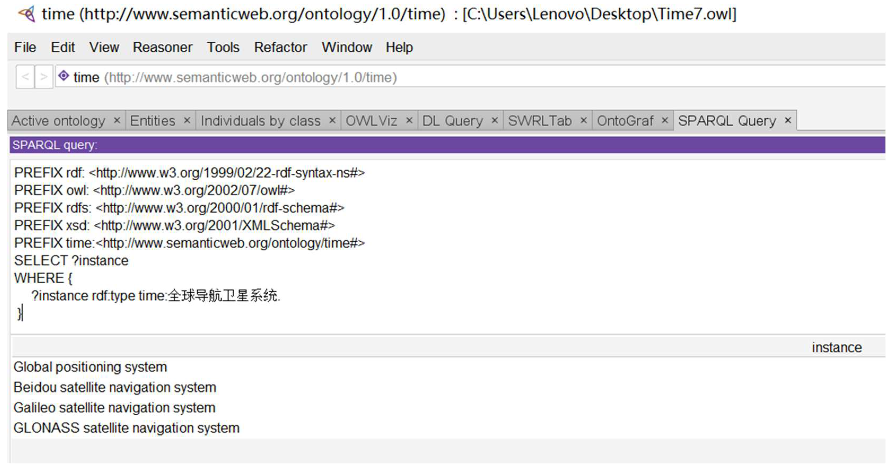Viewport: 893px width, 470px height.
Task: Close the Entities tab
Action: tap(187, 120)
